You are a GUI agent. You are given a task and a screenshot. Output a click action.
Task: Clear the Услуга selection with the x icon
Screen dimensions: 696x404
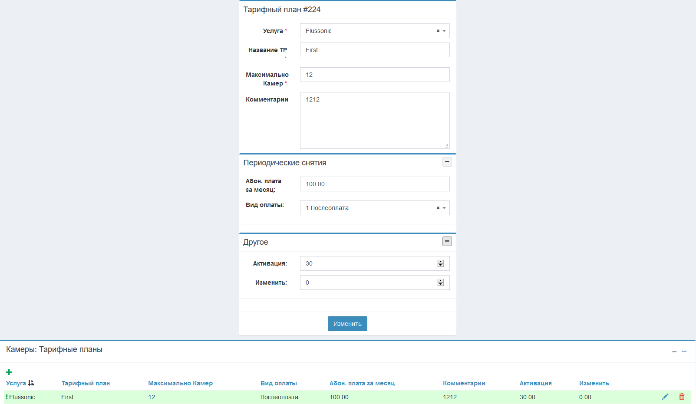click(x=438, y=31)
